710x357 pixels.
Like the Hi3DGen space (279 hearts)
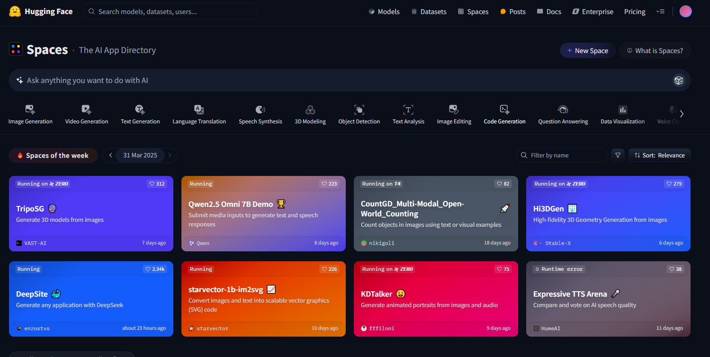674,184
